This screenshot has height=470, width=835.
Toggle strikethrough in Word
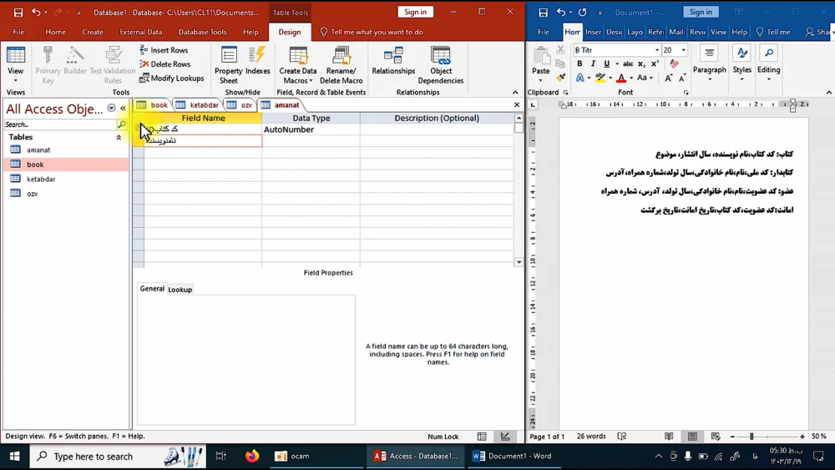coord(628,64)
